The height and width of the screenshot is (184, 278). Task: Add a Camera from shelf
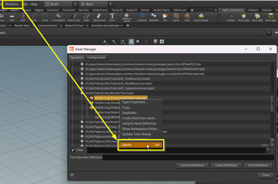pos(231,17)
